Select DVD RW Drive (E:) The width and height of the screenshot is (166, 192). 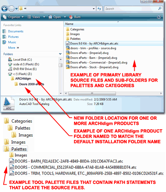pyautogui.click(x=25, y=69)
